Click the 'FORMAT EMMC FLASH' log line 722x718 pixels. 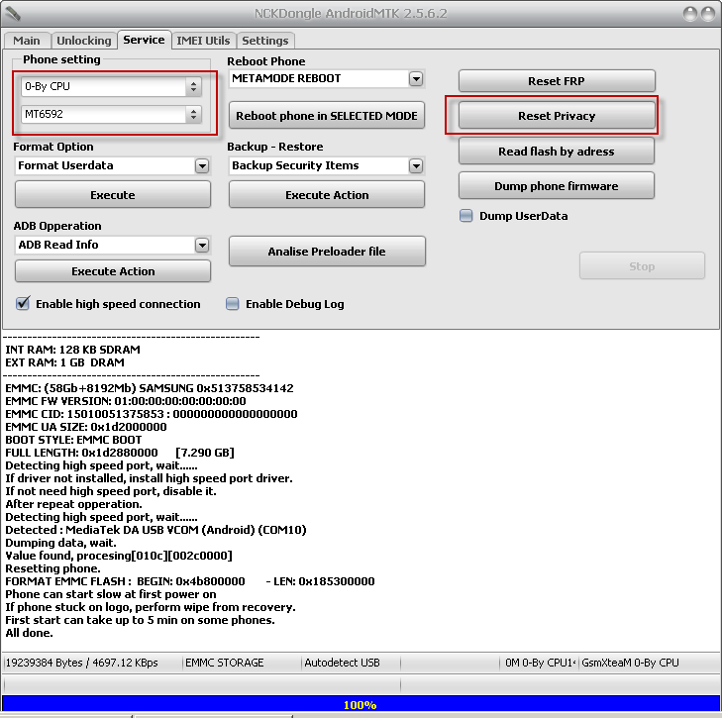coord(190,581)
